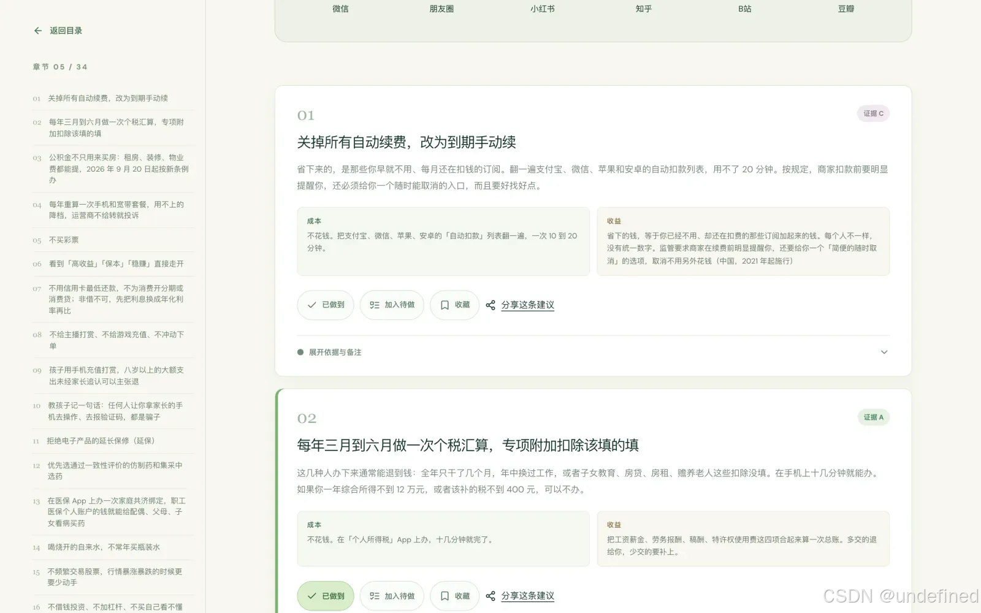Click card 02 title 每年三月到六月做一次个税汇算
981x613 pixels.
pyautogui.click(x=468, y=445)
